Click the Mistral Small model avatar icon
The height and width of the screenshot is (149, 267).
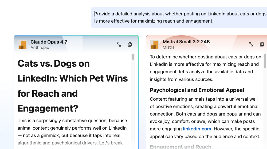(x=154, y=44)
